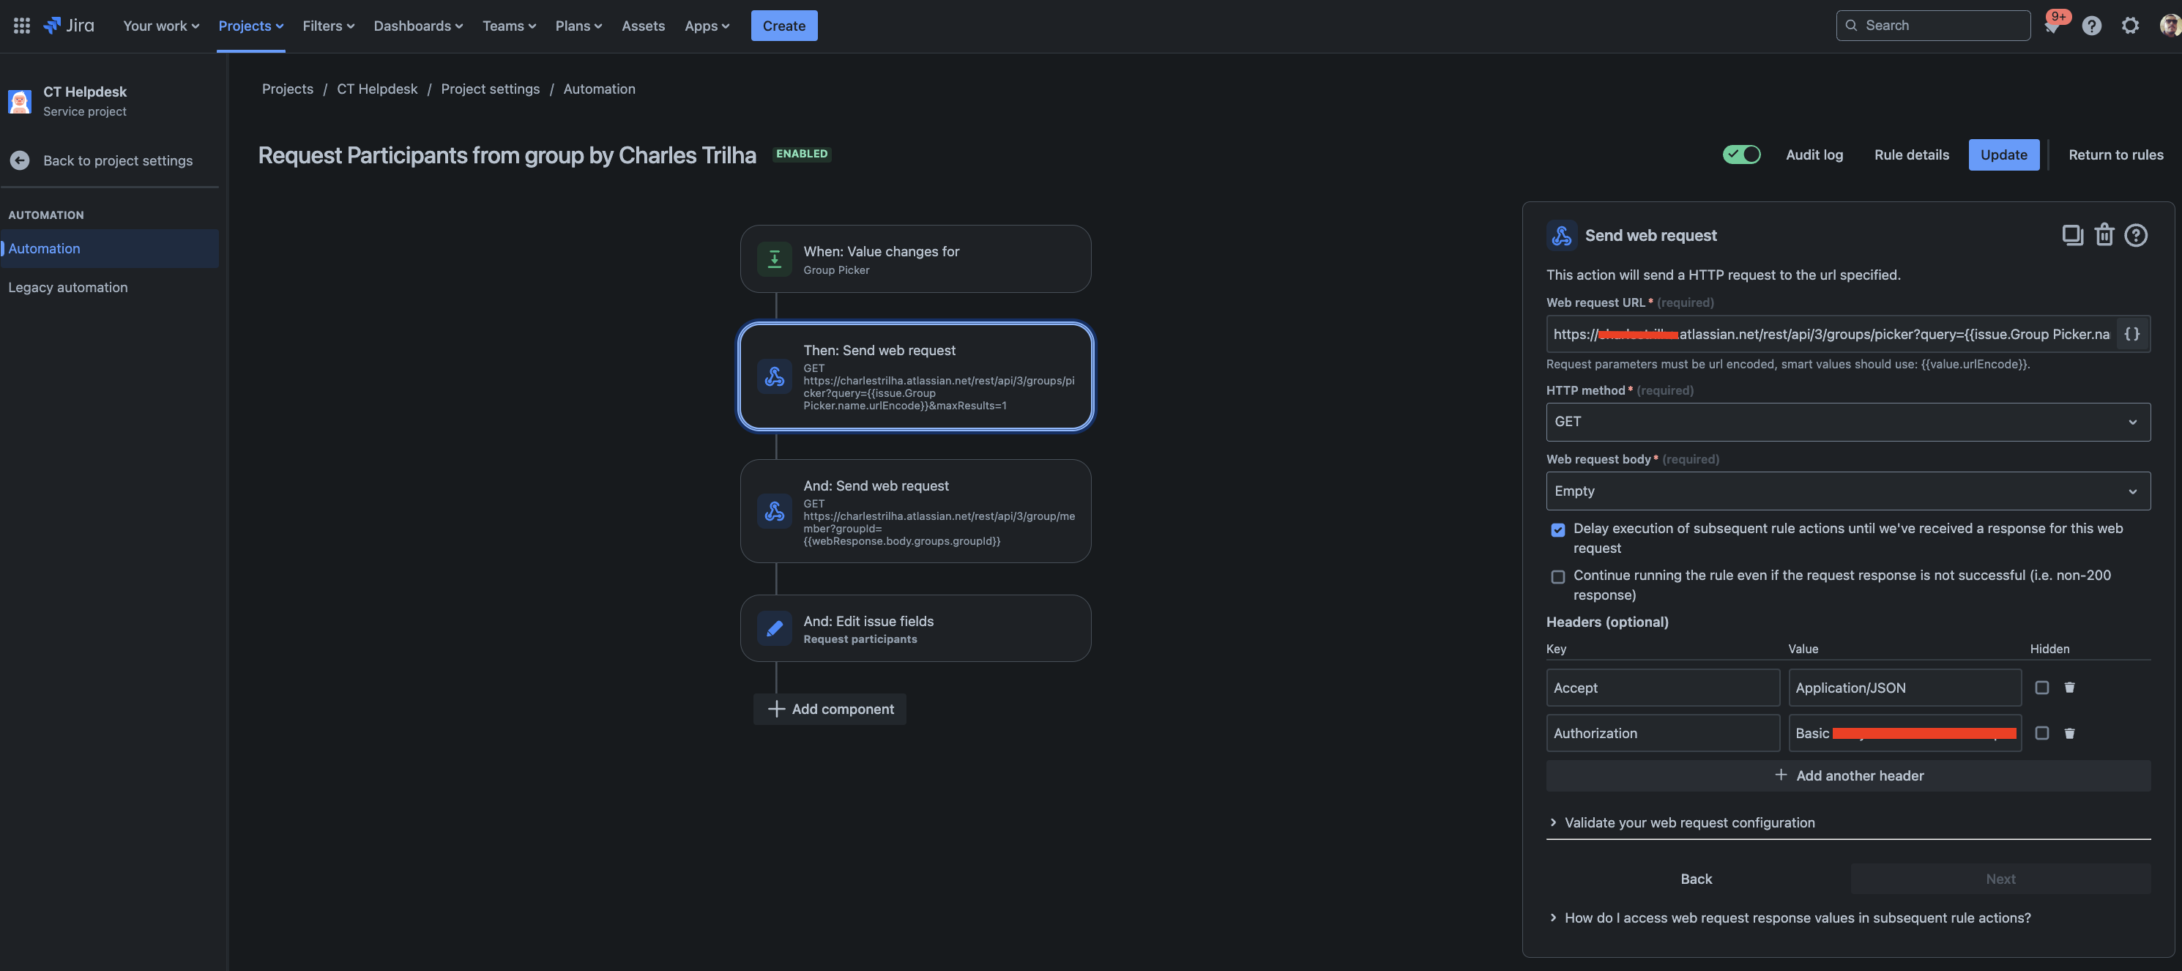The width and height of the screenshot is (2182, 971).
Task: Expand Validate your web request configuration
Action: (x=1688, y=823)
